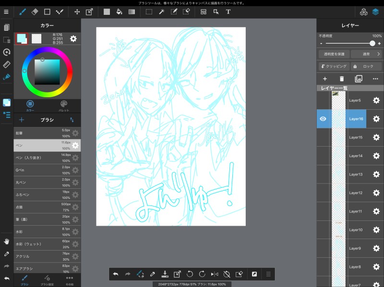Select the Magic Wand tool
384x287 pixels.
point(161,11)
